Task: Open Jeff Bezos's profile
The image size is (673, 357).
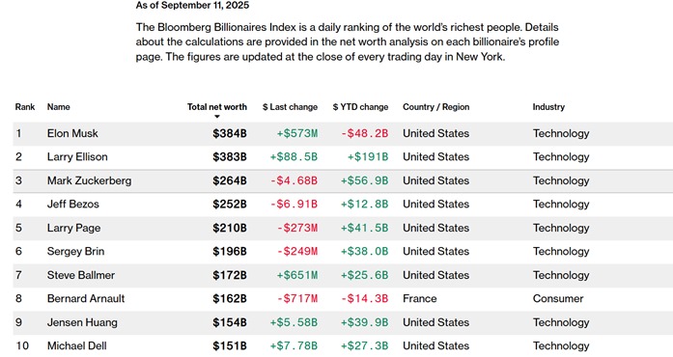Action: point(73,205)
